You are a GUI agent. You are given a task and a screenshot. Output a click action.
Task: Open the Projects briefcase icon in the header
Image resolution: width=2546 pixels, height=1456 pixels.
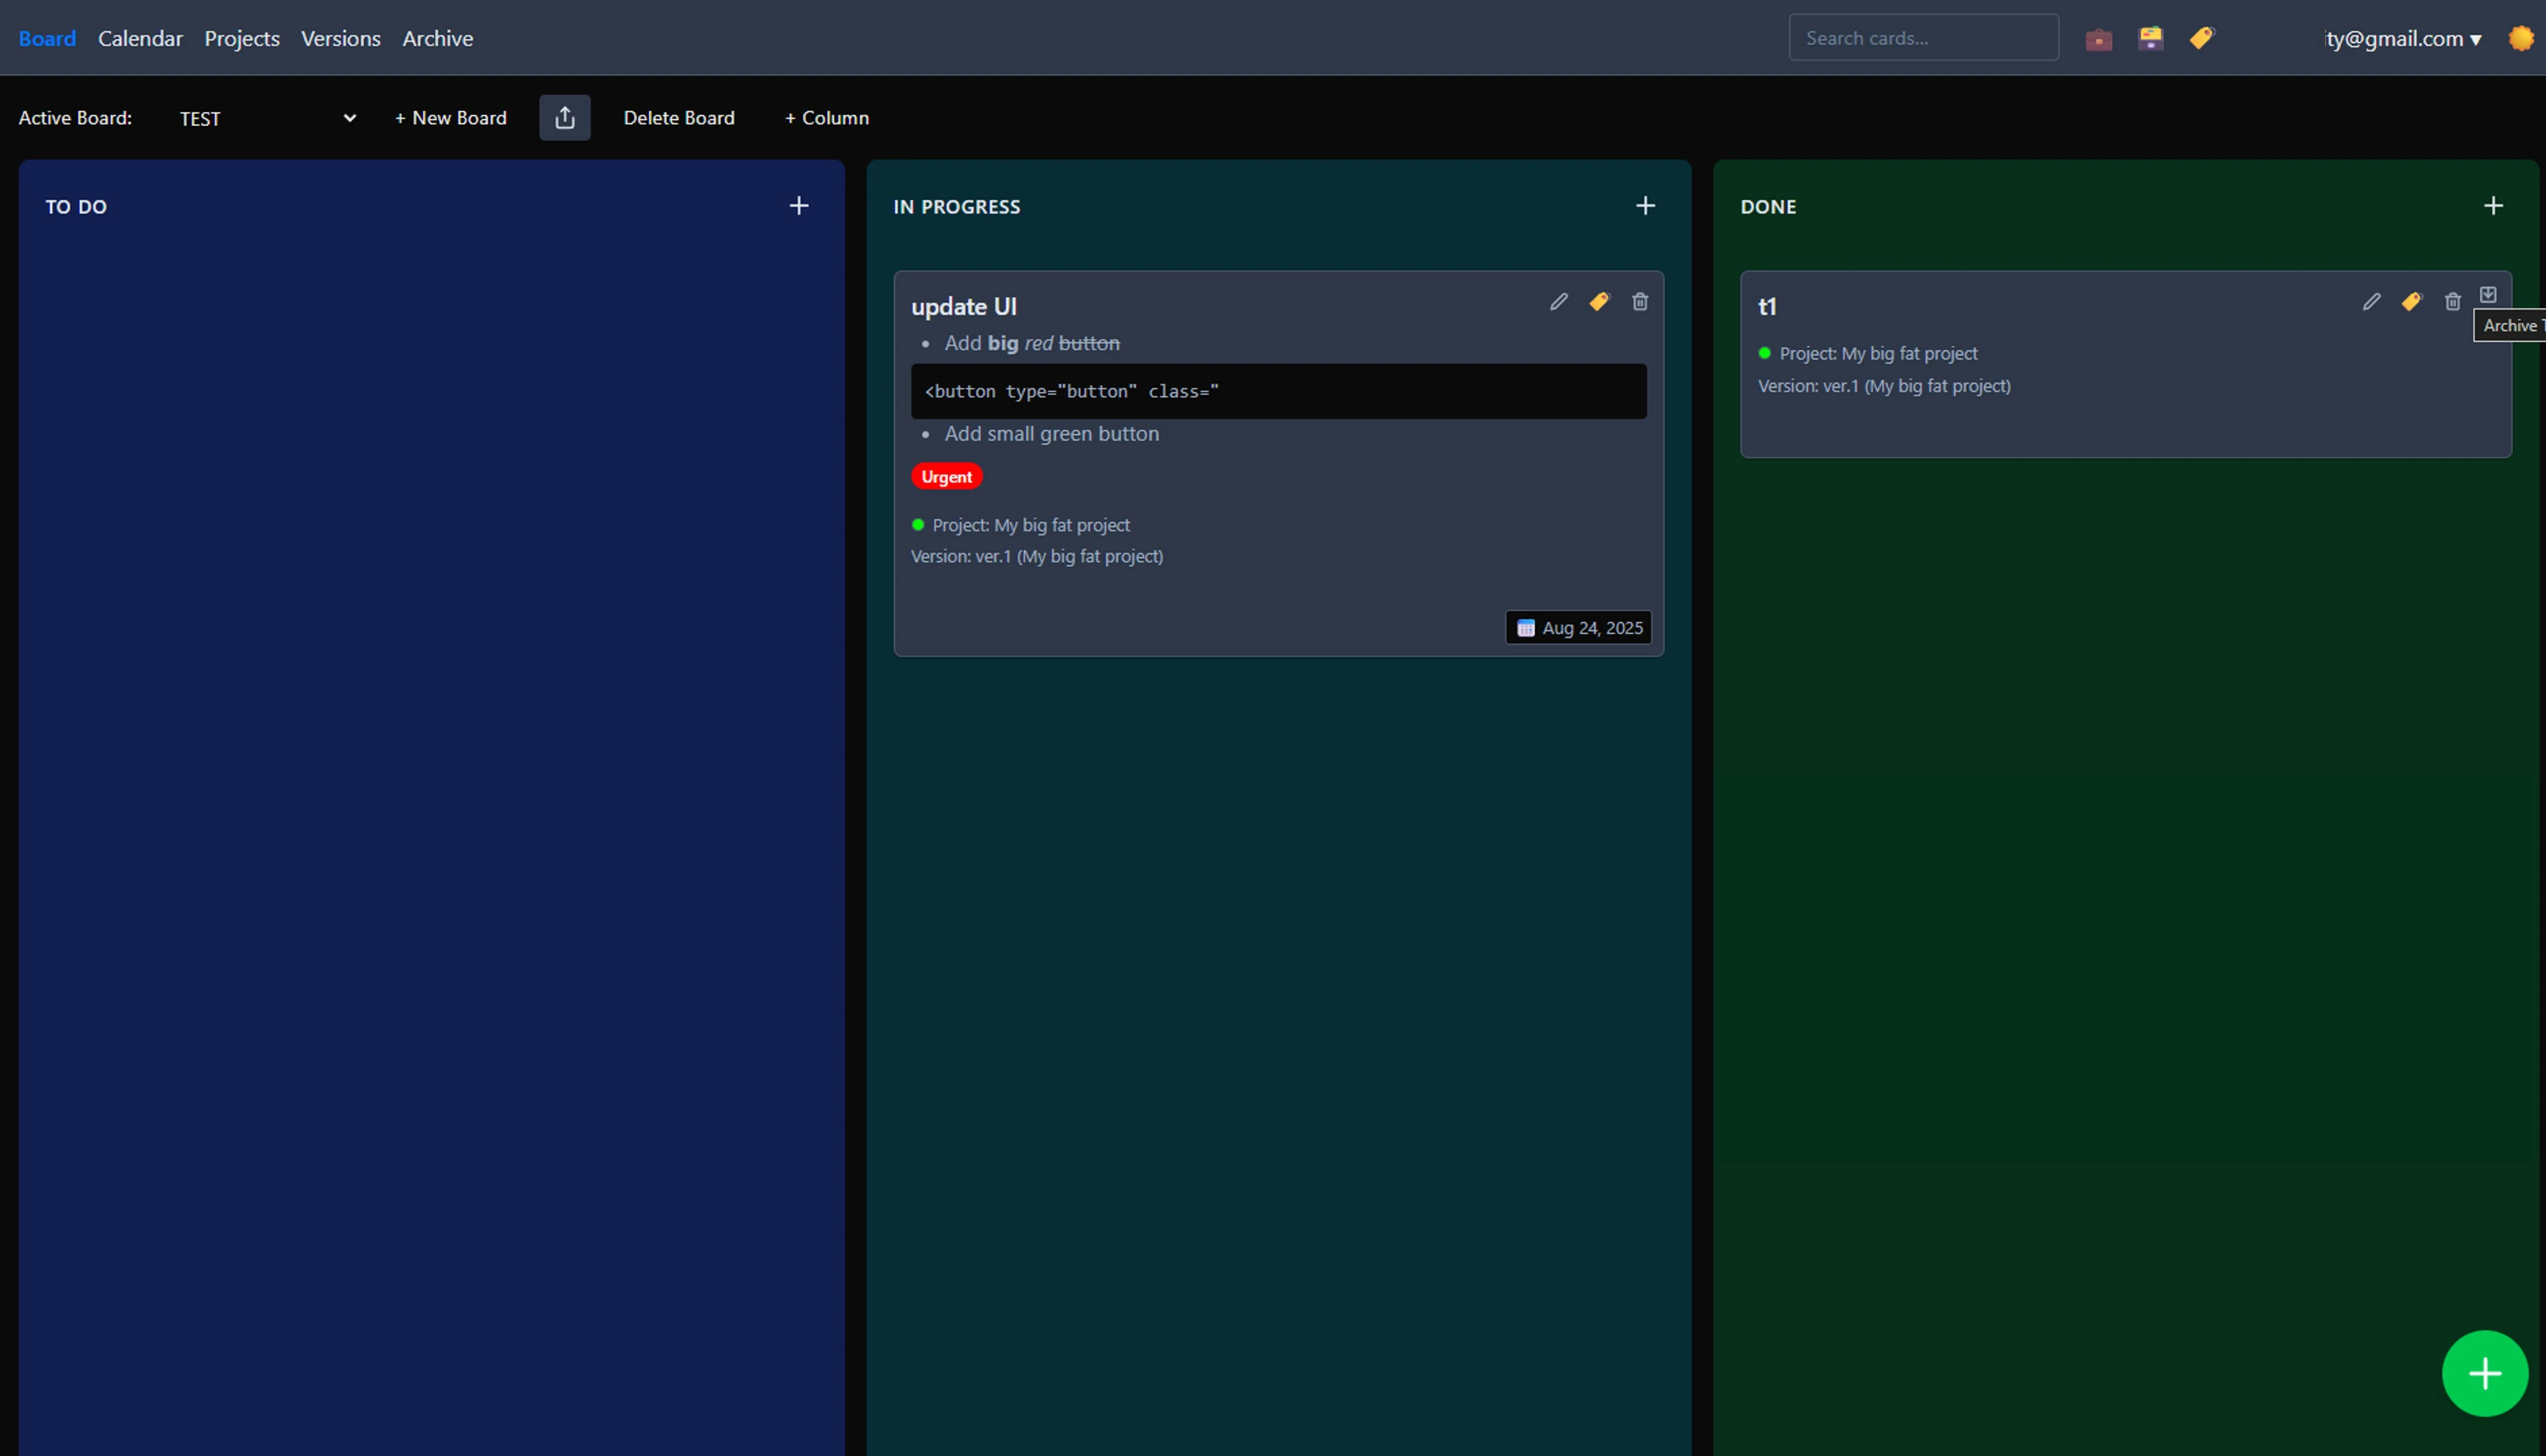coord(2099,38)
